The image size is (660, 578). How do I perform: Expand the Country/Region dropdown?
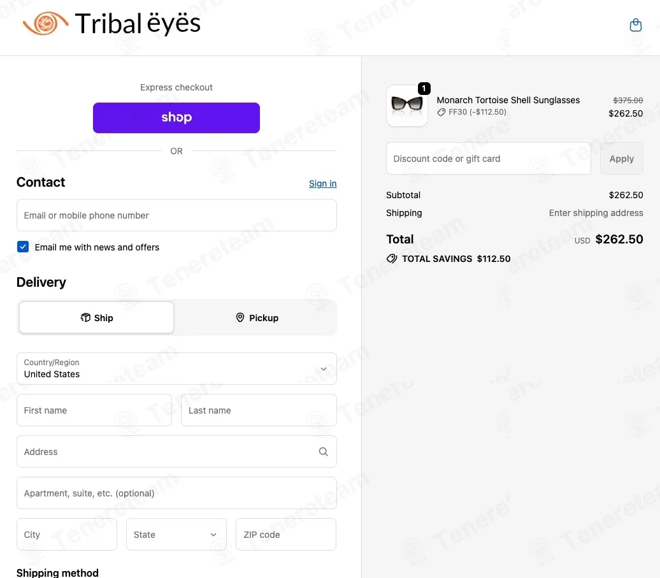point(176,369)
